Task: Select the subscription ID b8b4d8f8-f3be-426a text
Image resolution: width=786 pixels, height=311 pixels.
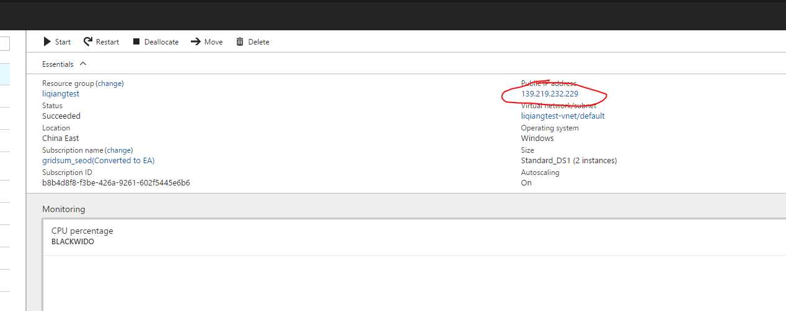Action: [x=116, y=183]
